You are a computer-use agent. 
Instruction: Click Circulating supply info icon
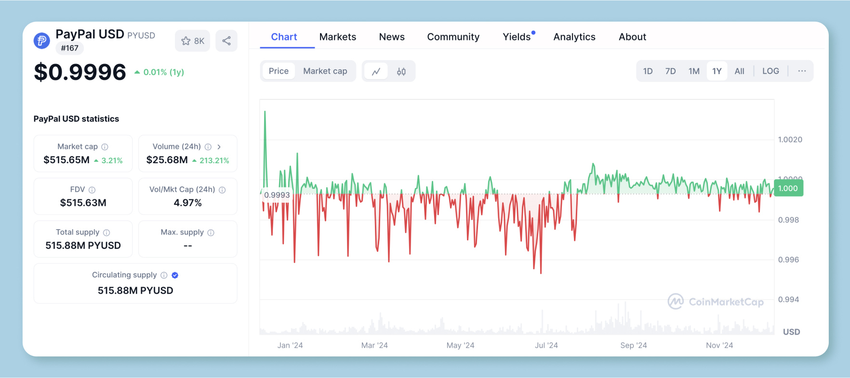pos(164,275)
